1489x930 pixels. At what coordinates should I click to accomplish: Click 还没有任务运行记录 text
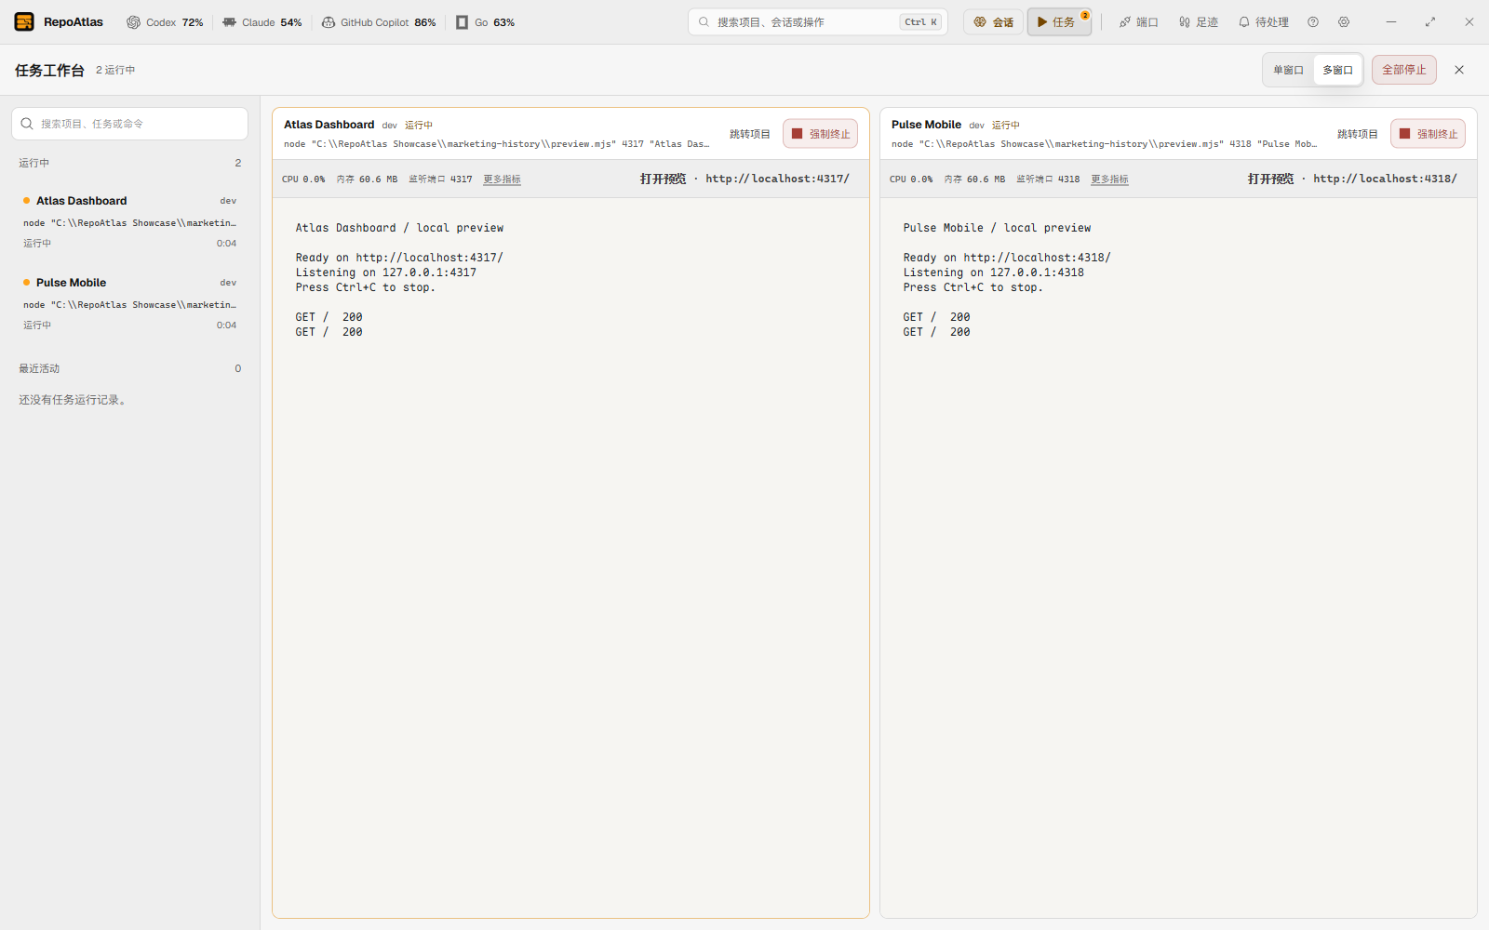[x=74, y=400]
